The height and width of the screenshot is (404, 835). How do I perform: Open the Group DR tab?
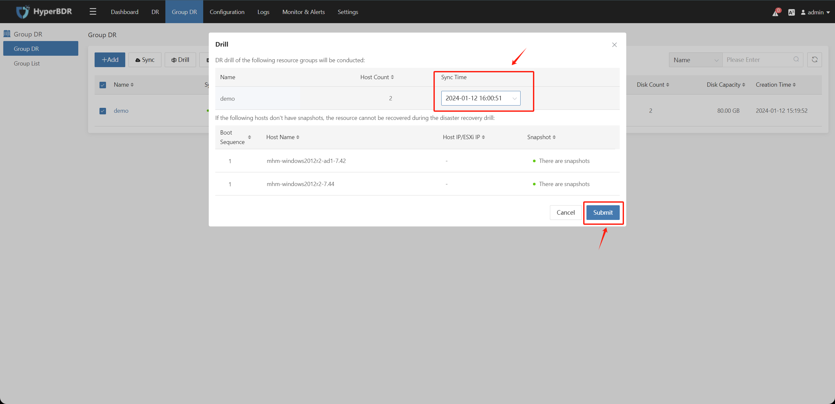184,12
